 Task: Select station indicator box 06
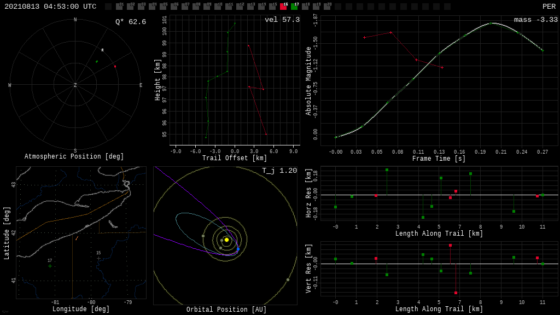pyautogui.click(x=174, y=6)
